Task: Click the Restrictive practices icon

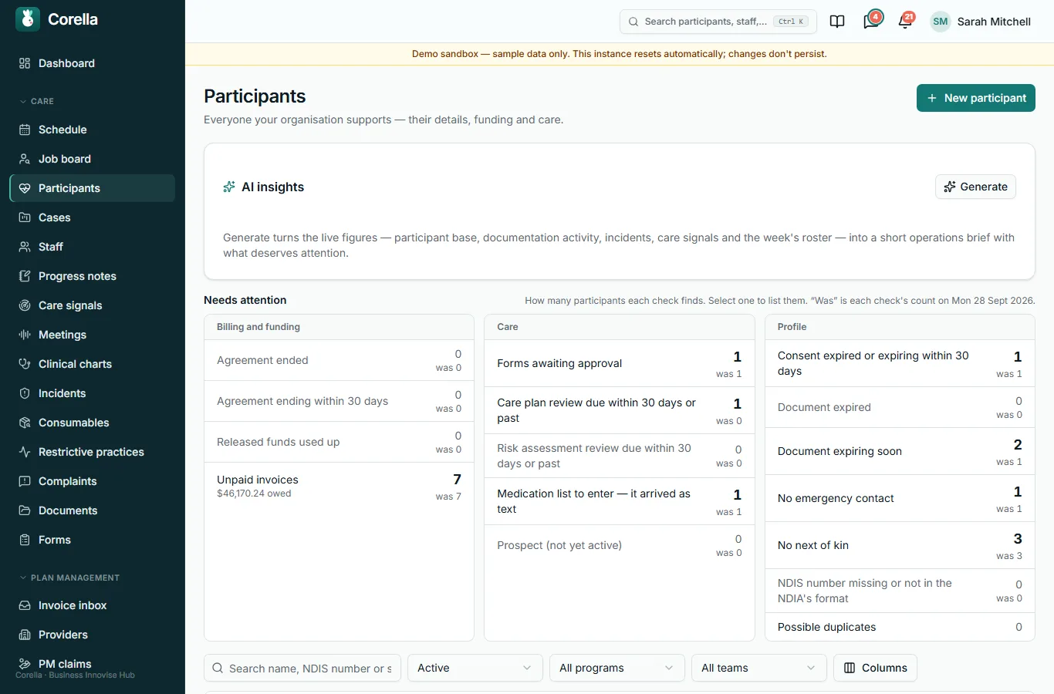Action: (x=25, y=452)
